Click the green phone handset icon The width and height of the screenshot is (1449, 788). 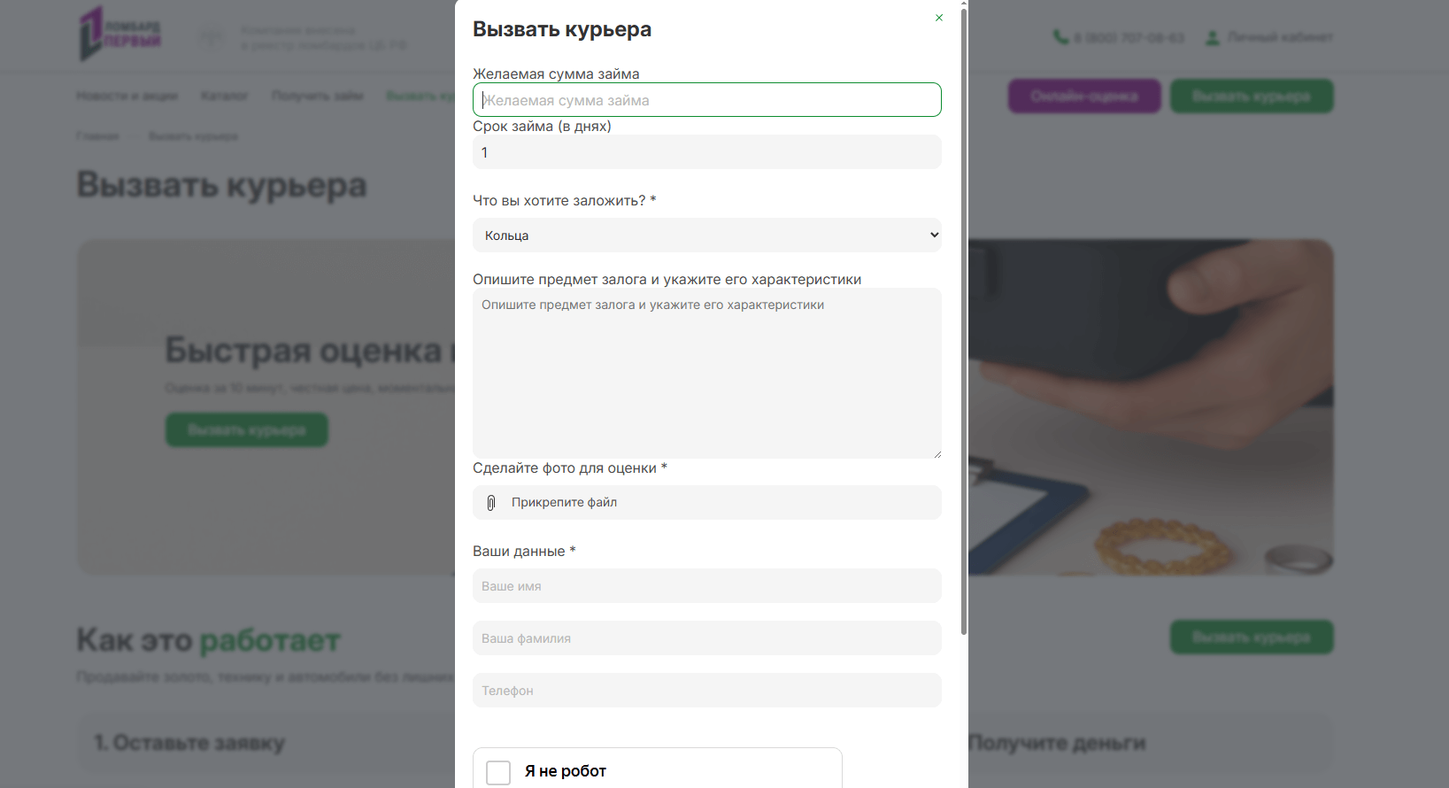(1060, 37)
